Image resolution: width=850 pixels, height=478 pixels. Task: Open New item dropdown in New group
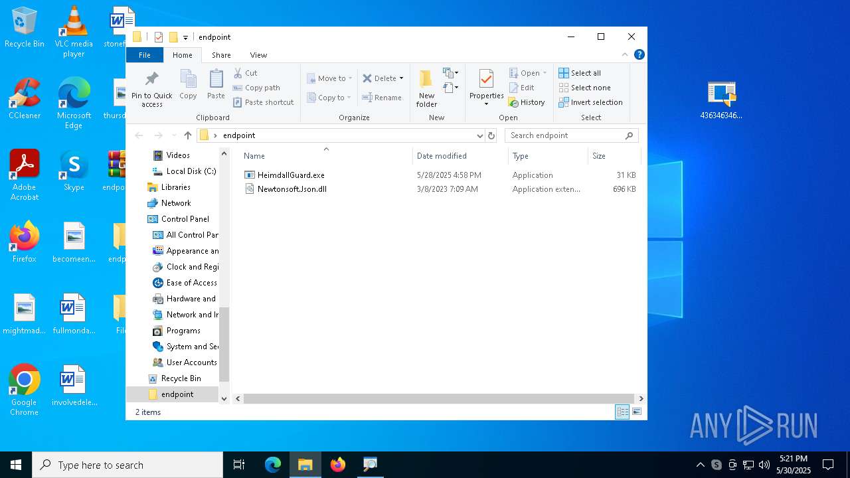click(x=451, y=72)
